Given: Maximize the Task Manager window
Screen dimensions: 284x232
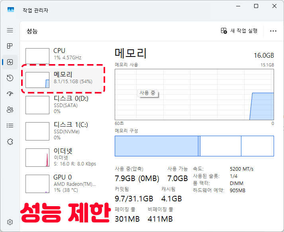Looking at the screenshot, I should pos(256,6).
